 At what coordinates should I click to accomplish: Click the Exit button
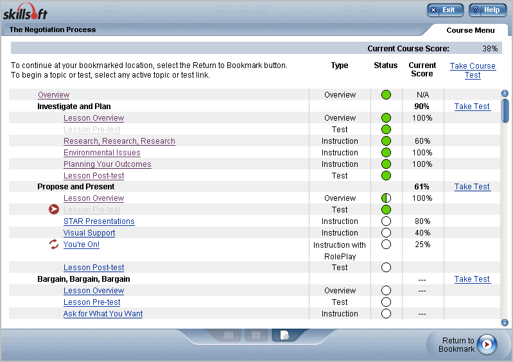446,10
